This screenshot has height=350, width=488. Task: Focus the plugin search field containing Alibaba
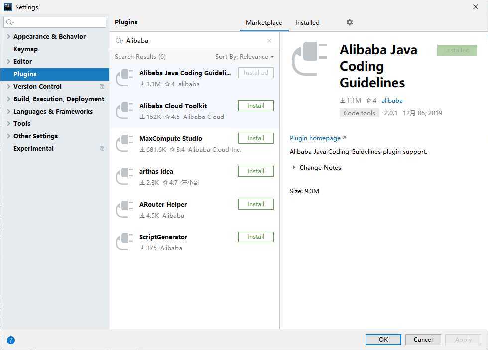tap(195, 41)
